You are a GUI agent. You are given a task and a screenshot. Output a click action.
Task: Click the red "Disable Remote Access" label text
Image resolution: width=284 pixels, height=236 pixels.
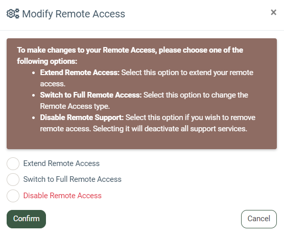coord(62,196)
